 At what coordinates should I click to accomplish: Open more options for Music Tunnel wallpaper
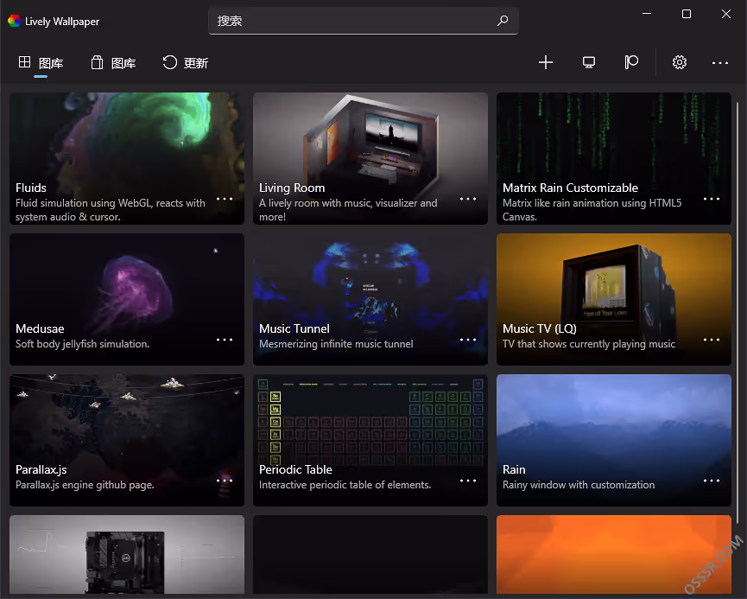[468, 340]
